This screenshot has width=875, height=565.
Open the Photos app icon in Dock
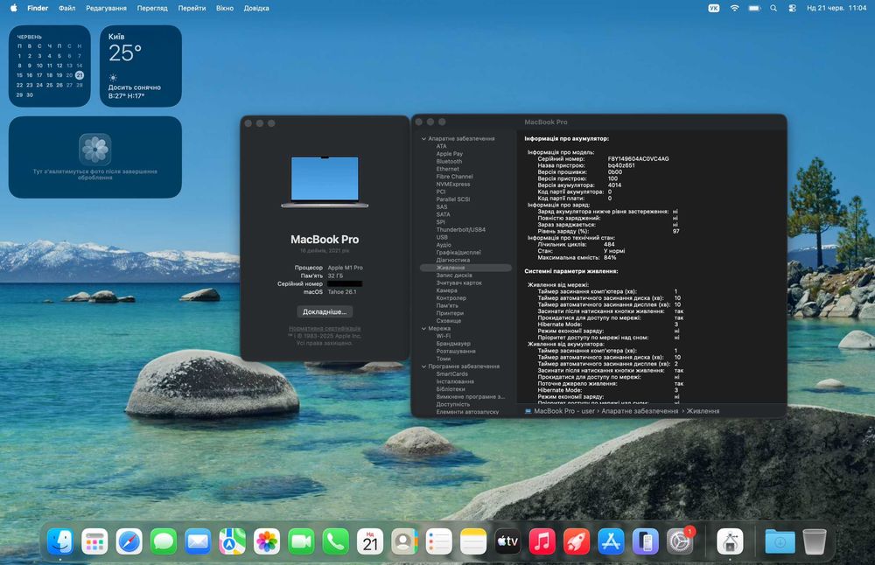pyautogui.click(x=267, y=541)
